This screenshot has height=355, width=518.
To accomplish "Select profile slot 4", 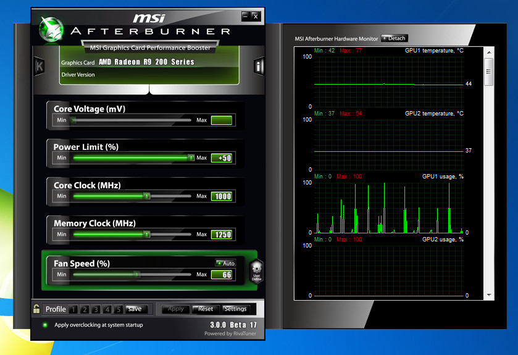I will (107, 309).
